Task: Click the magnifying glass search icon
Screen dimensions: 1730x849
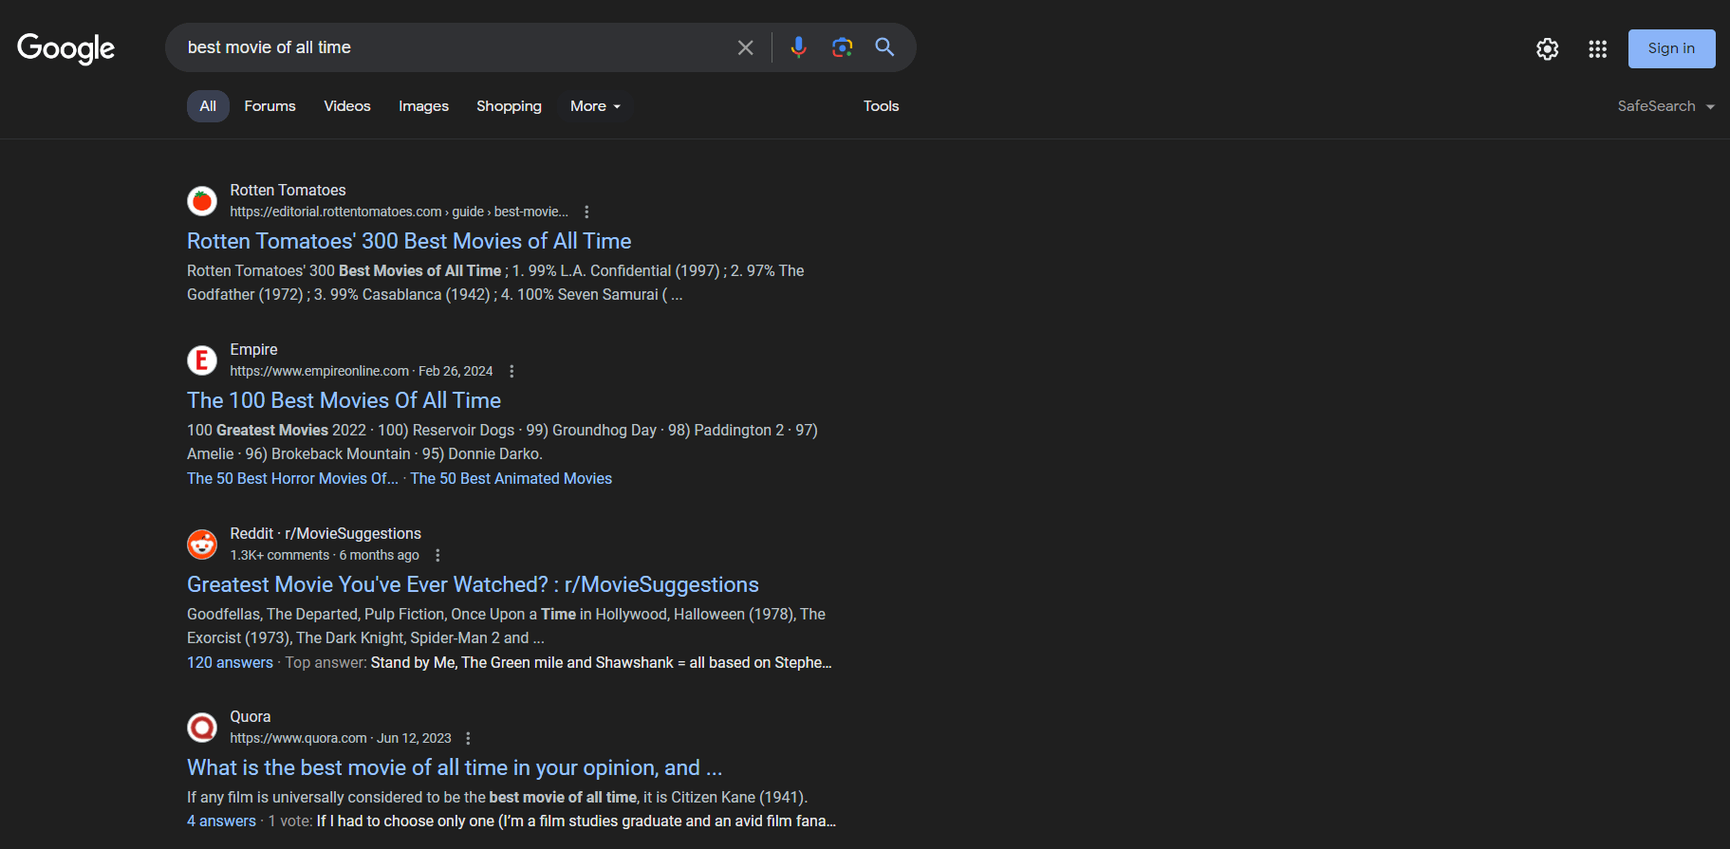Action: [884, 47]
